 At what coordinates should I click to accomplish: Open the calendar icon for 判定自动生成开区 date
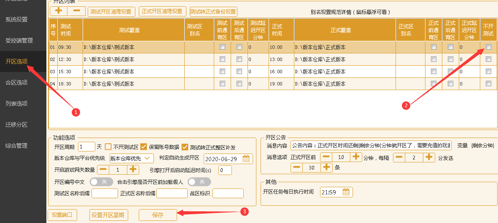(246, 159)
